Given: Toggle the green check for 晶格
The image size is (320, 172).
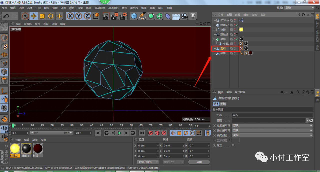Looking at the screenshot, I should pos(237,39).
